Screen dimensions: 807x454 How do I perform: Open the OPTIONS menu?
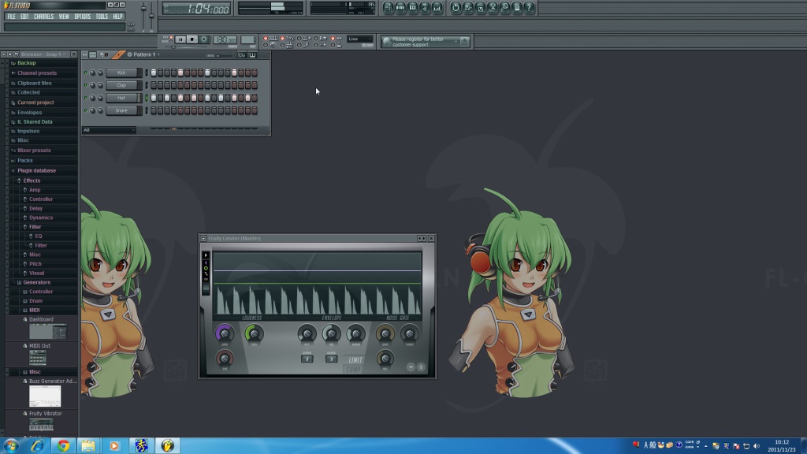tap(82, 17)
